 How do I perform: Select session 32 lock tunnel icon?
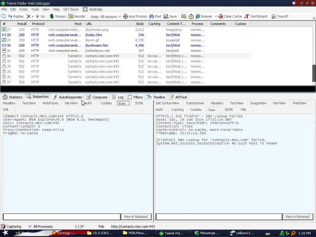pyautogui.click(x=4, y=56)
